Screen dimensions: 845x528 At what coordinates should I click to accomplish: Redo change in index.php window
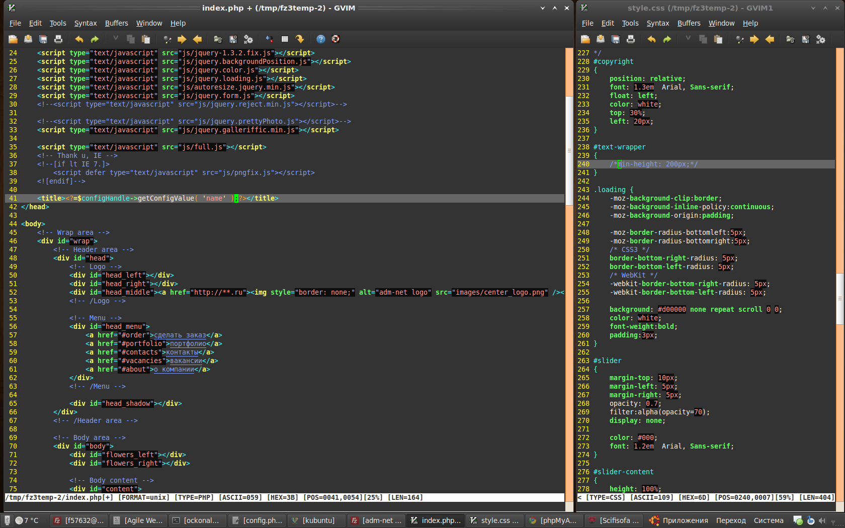click(x=95, y=39)
